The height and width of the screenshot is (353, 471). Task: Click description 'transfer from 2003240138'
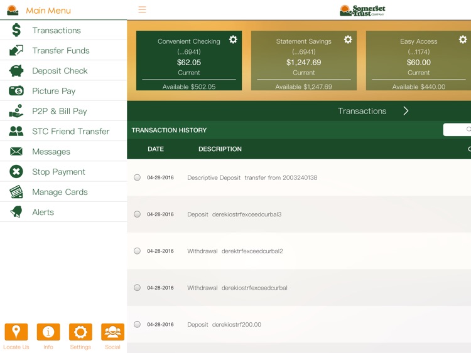281,177
